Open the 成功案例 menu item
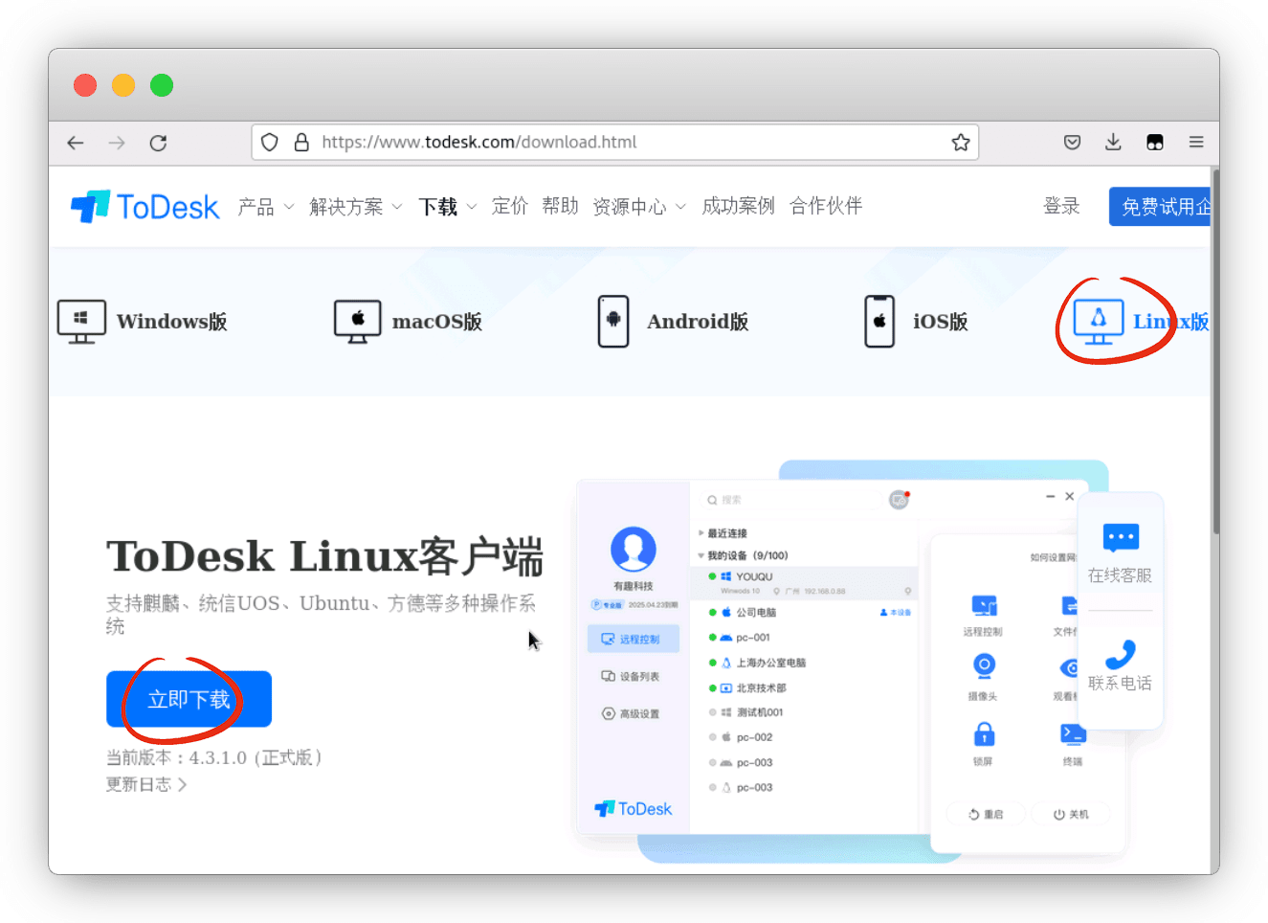The height and width of the screenshot is (923, 1268). point(738,207)
